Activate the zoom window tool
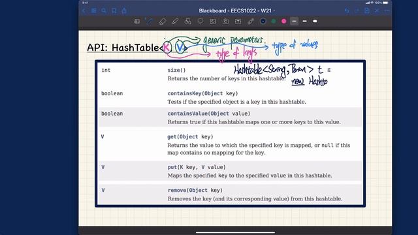The height and width of the screenshot is (235, 418). 137,22
